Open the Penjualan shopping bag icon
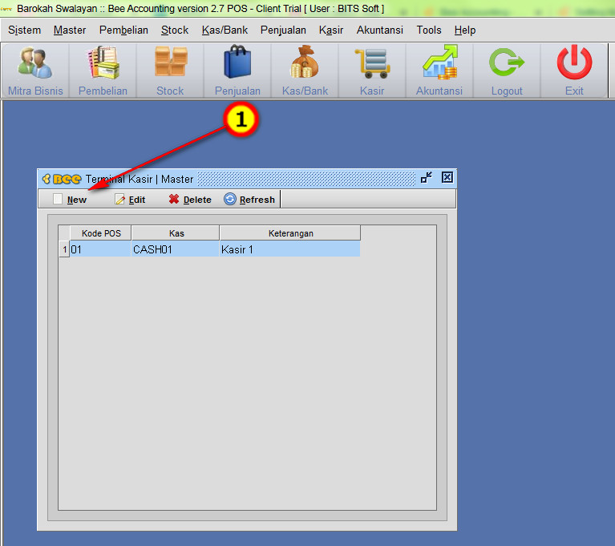Image resolution: width=615 pixels, height=546 pixels. tap(237, 71)
